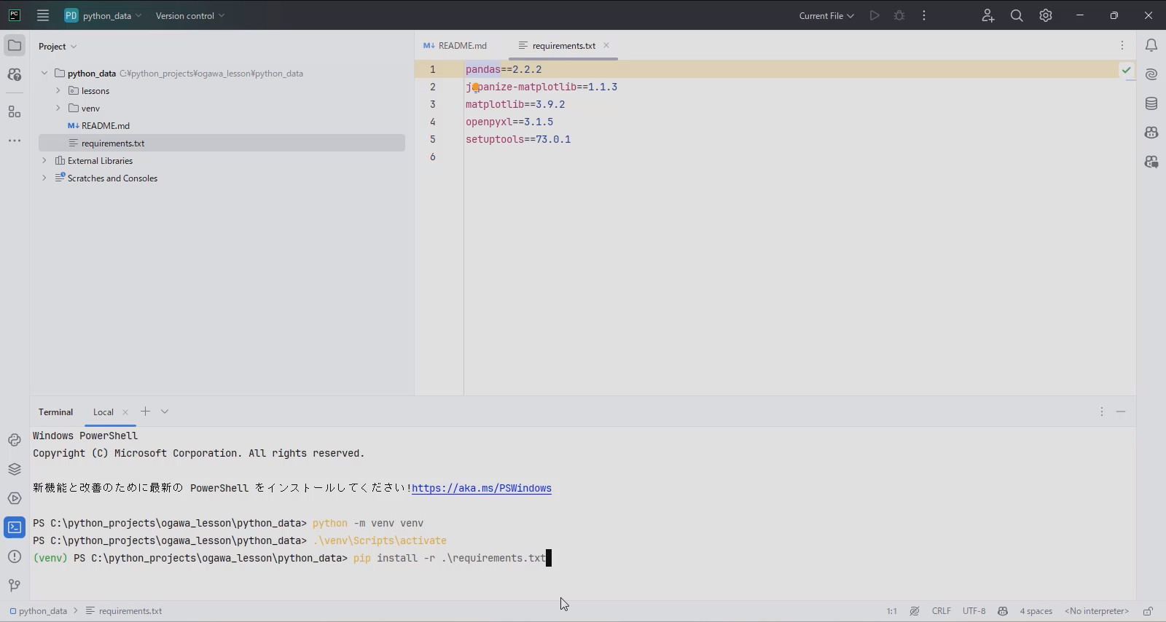Toggle read-only lock in status bar
Image resolution: width=1166 pixels, height=622 pixels.
pos(1148,611)
